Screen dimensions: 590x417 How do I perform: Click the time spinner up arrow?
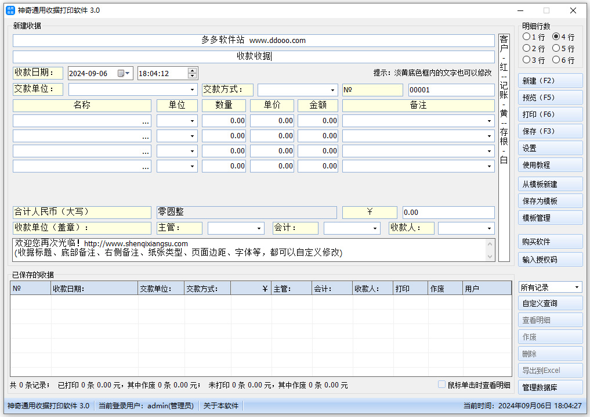click(192, 70)
